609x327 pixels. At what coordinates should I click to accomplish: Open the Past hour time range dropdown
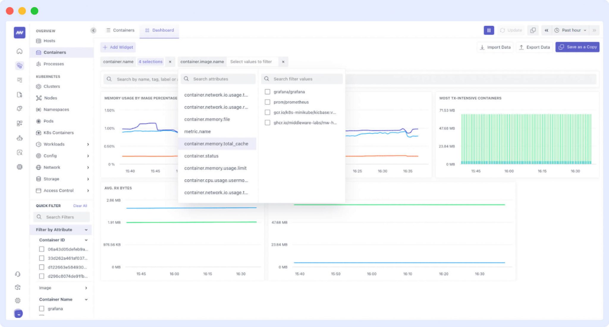click(x=570, y=30)
